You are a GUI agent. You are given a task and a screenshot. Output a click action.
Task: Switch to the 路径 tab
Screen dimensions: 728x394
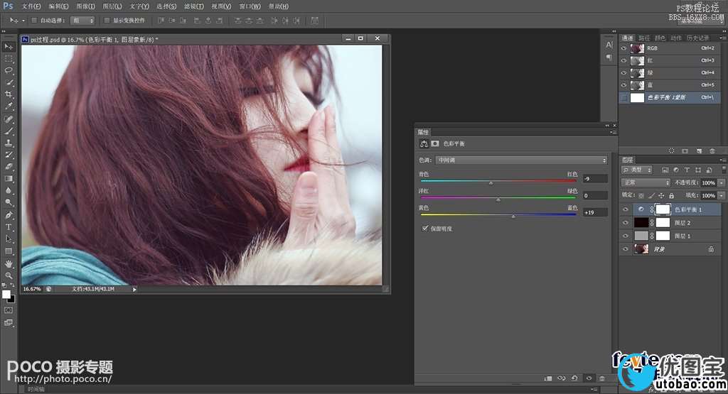[x=644, y=38]
